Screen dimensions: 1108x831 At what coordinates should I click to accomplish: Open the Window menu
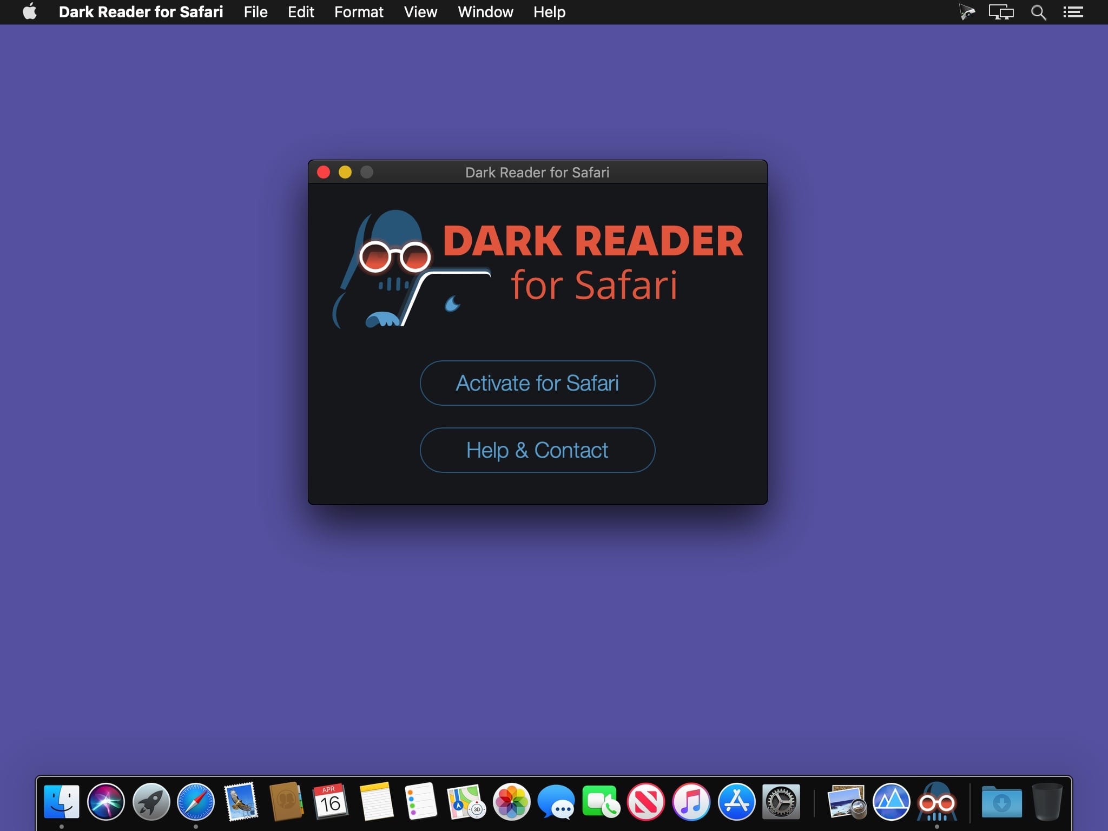point(485,12)
